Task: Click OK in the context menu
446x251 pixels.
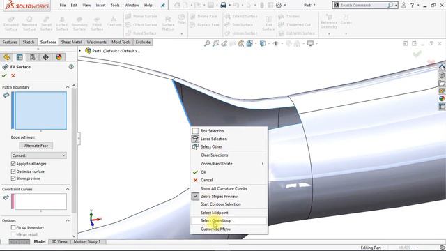Action: [229, 172]
